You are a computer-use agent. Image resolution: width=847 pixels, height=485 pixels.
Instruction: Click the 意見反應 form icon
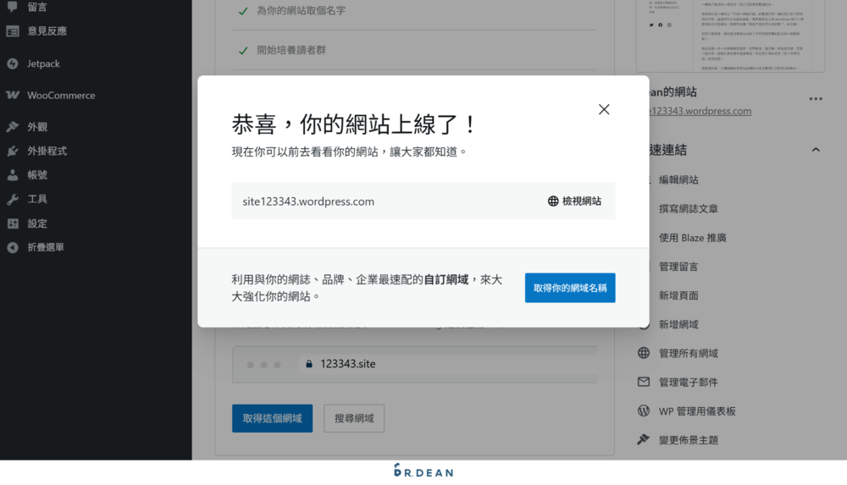(13, 31)
